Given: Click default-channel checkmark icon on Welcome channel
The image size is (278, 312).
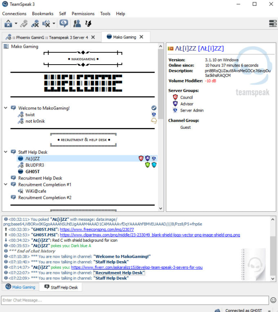Looking at the screenshot, I should 154,108.
